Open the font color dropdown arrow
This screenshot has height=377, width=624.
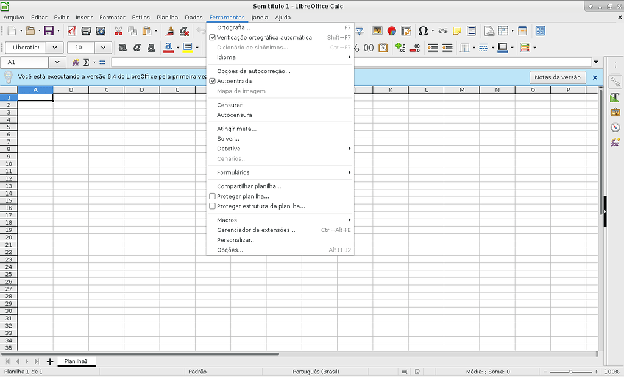click(177, 48)
